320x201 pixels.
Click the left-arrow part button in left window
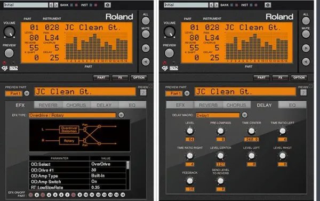(146, 62)
